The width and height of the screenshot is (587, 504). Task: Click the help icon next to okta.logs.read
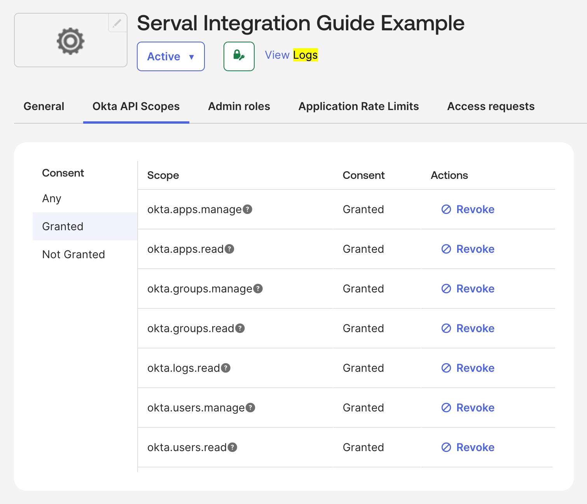tap(226, 368)
